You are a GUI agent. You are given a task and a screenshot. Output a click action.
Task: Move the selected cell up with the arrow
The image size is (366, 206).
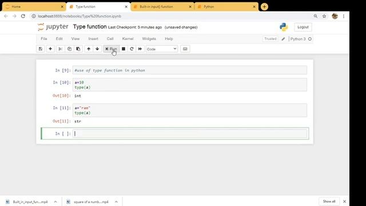pos(89,49)
